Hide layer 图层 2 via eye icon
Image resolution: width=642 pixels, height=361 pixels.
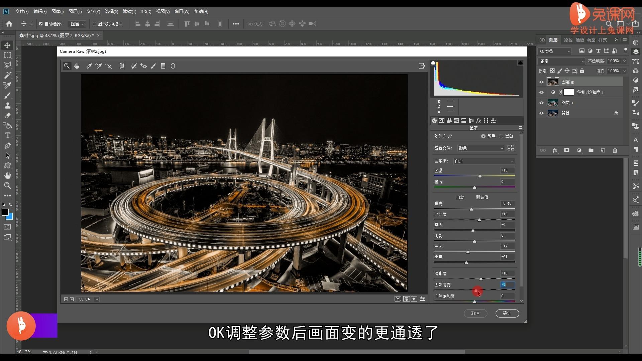(541, 82)
